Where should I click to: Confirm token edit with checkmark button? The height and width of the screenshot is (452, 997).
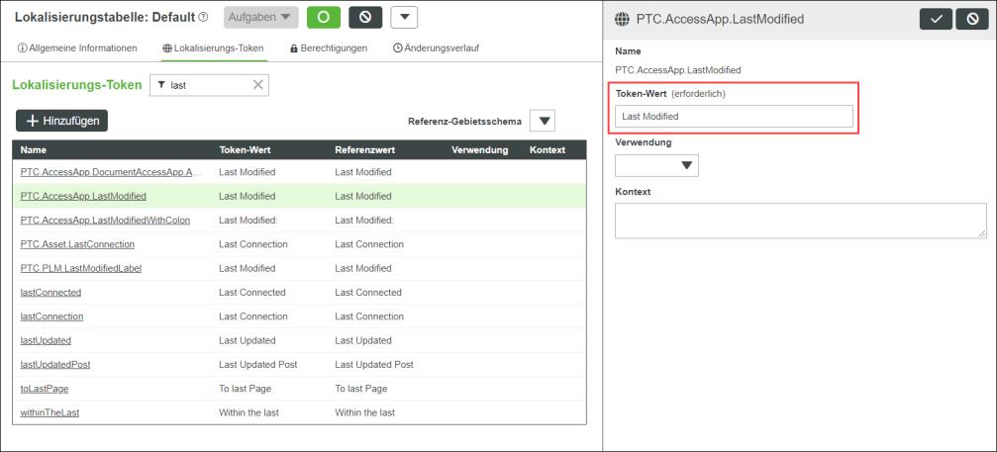click(936, 19)
